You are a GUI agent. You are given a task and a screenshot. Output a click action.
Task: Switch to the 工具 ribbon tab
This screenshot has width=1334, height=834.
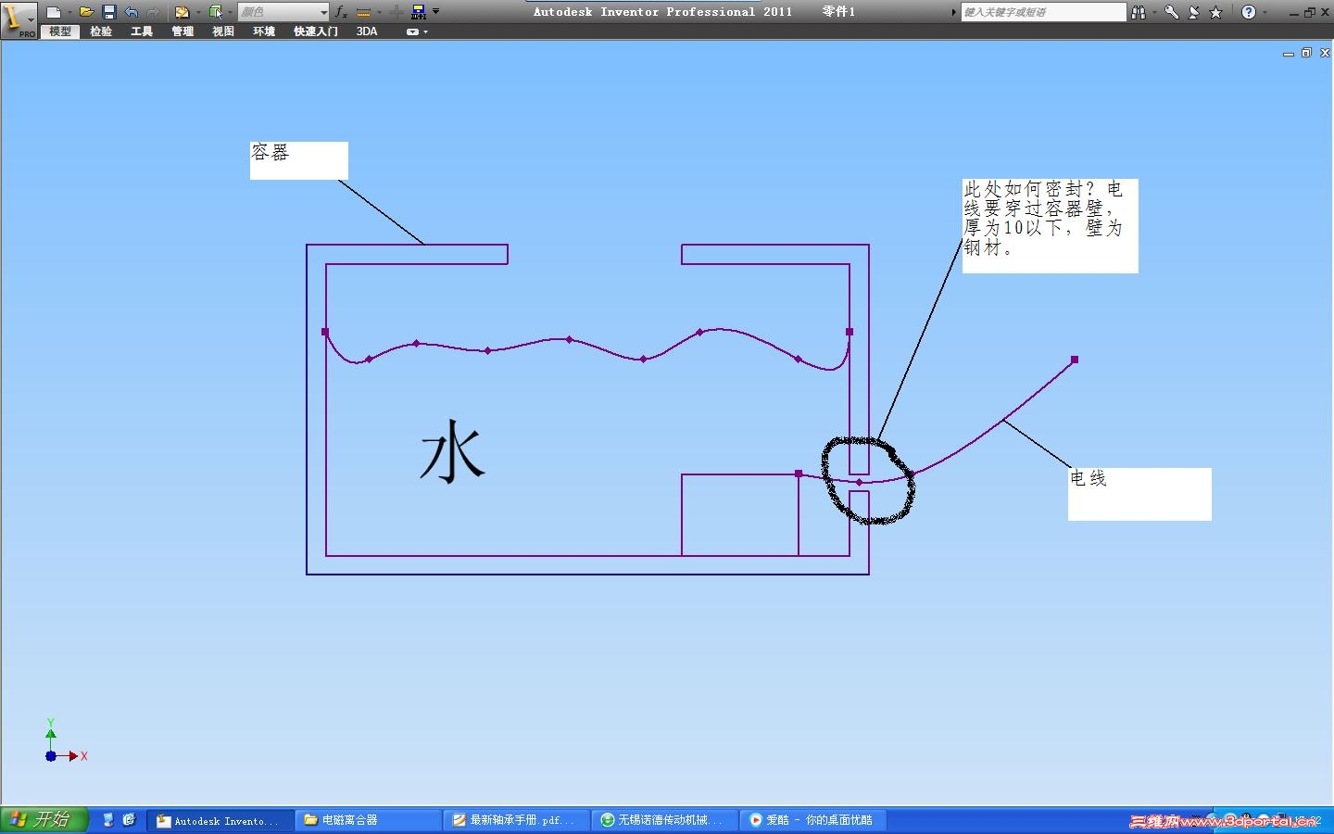click(x=142, y=32)
